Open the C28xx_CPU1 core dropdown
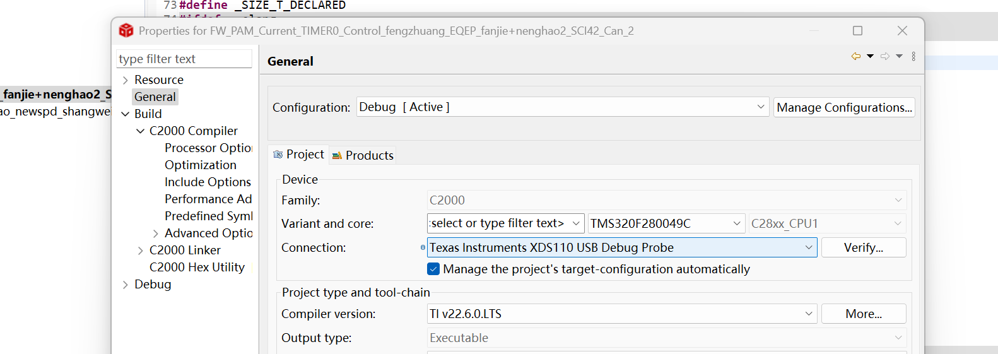 [828, 223]
